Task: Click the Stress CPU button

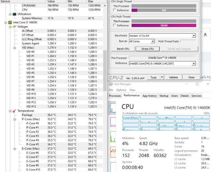Action: (147, 49)
